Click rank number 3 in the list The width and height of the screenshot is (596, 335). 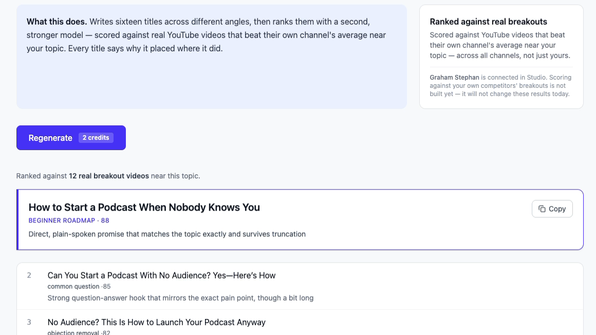tap(29, 322)
